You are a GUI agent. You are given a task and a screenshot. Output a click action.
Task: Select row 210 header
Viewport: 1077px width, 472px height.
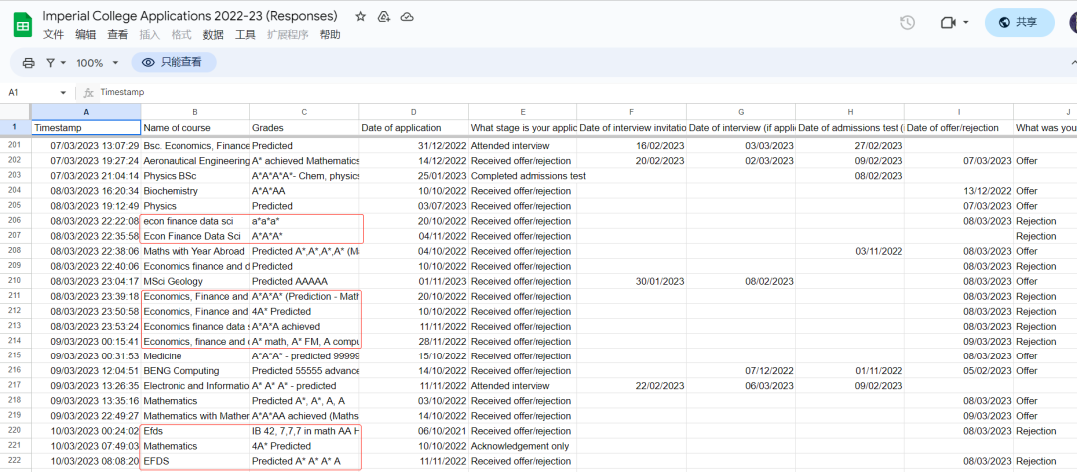coord(15,281)
